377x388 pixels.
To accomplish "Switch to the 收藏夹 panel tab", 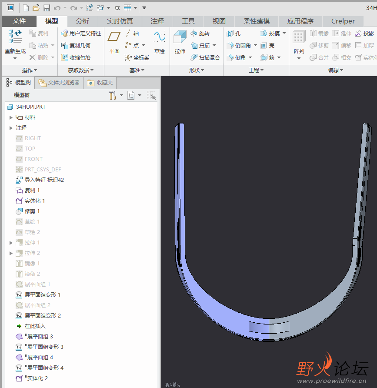I will 100,83.
